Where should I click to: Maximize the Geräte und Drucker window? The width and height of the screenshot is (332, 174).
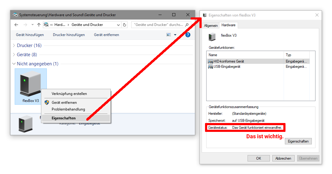(x=174, y=15)
